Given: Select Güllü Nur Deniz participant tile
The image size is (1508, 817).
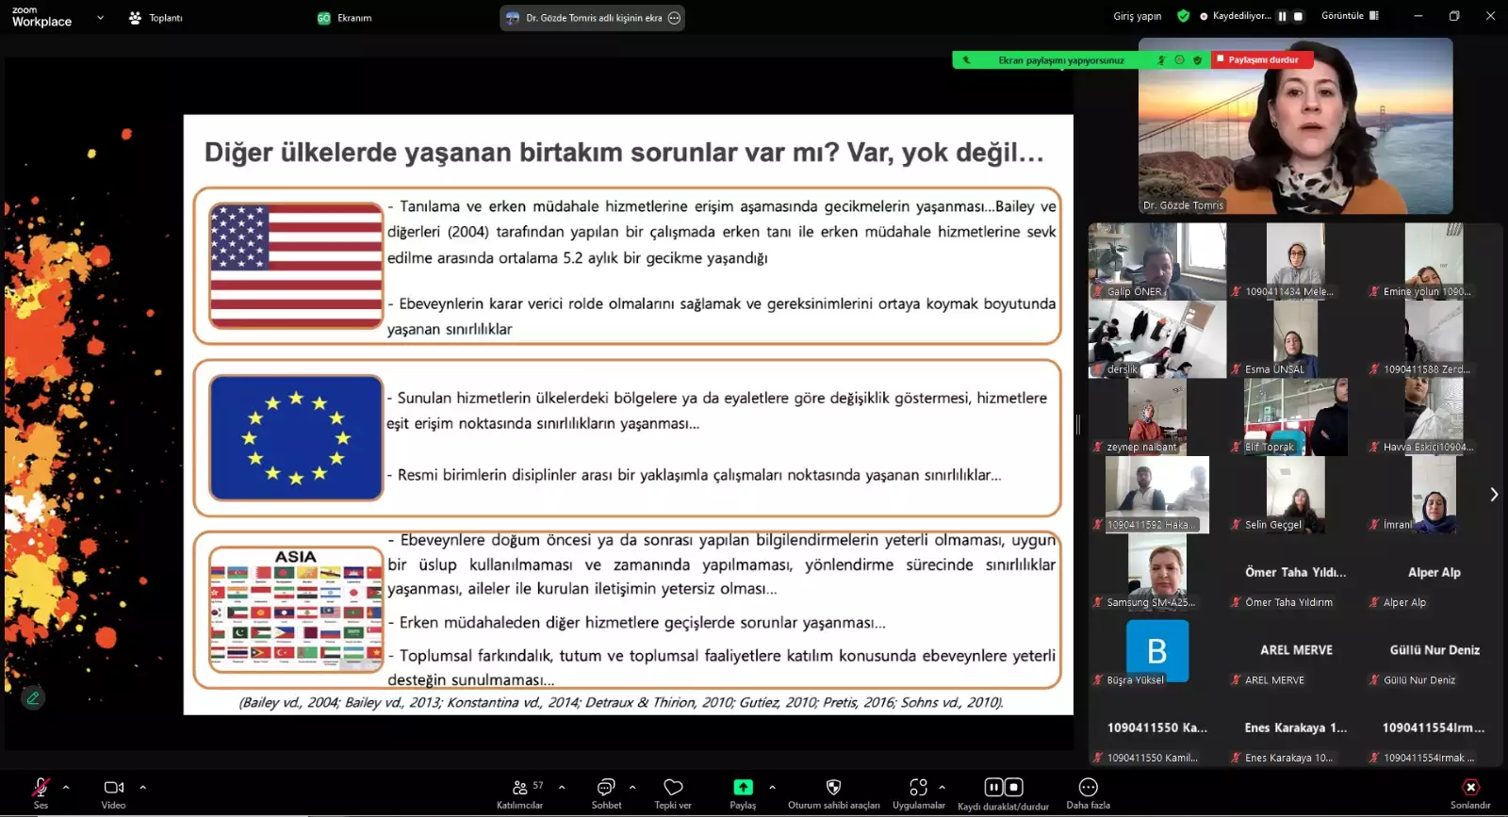Looking at the screenshot, I should point(1434,650).
